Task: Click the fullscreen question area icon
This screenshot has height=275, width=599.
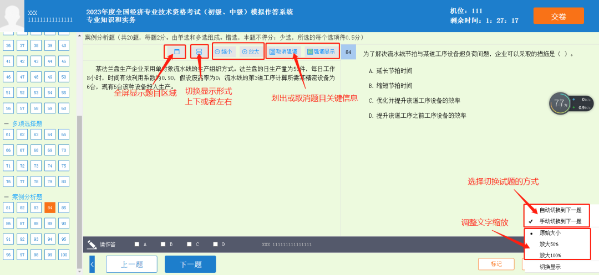Action: pyautogui.click(x=176, y=52)
